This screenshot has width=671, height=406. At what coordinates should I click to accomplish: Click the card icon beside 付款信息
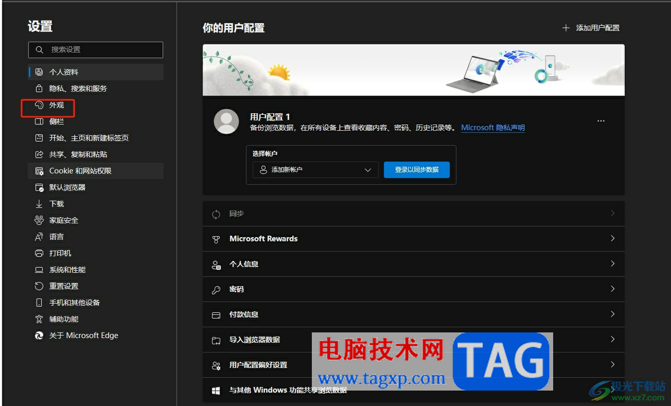pyautogui.click(x=216, y=315)
